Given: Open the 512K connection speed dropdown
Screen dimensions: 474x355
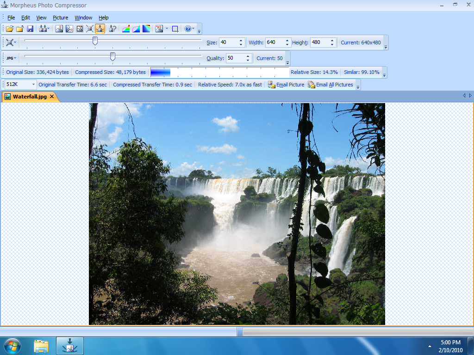Looking at the screenshot, I should pos(33,85).
